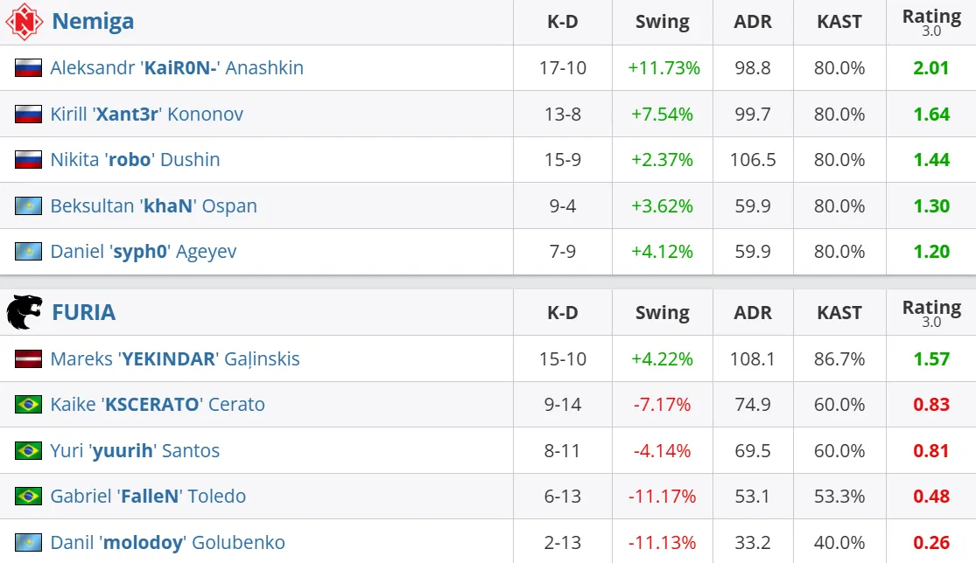View Nikita 'robo' Dushin's profile
Viewport: 976px width, 563px height.
[x=135, y=160]
